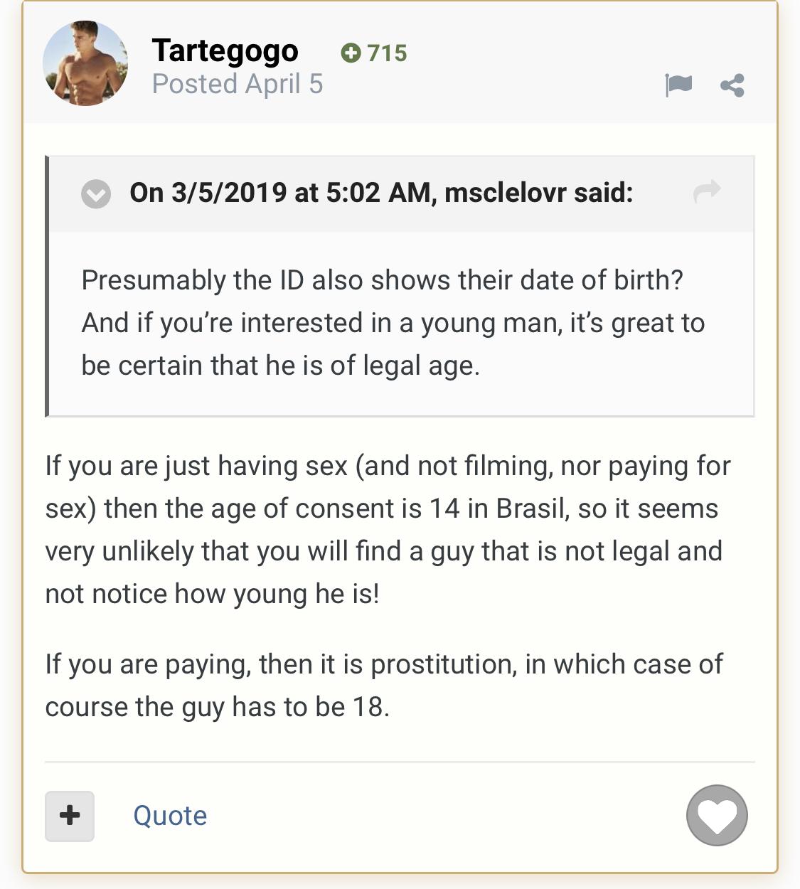Add the post to multiquote with the plus button
Viewport: 800px width, 889px height.
pyautogui.click(x=70, y=816)
